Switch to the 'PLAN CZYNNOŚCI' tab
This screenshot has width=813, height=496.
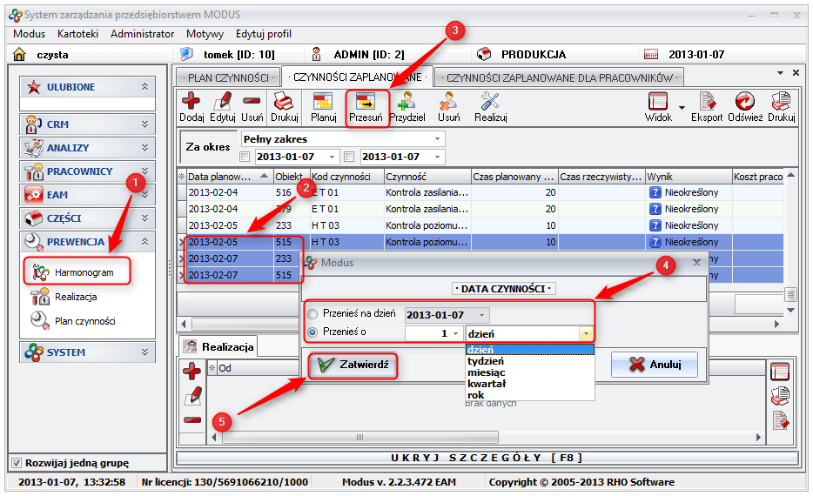(x=228, y=77)
